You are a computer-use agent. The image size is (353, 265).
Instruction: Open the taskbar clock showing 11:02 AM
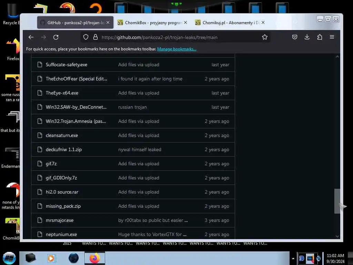click(335, 258)
